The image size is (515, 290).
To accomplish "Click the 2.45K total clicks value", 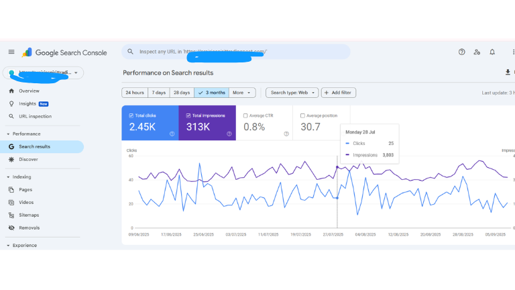I will point(142,127).
